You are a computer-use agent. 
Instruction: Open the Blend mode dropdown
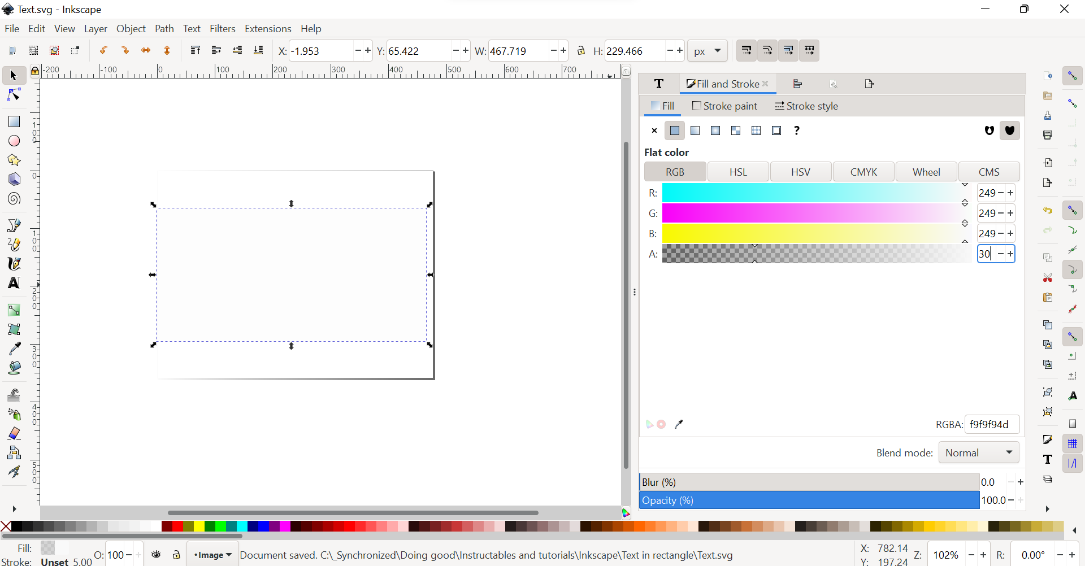pos(978,452)
